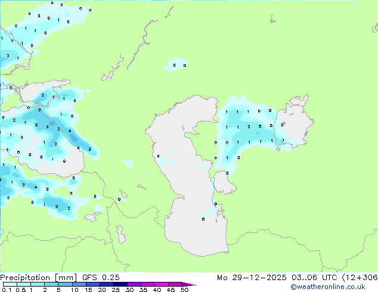Click the legend label '35'
This screenshot has width=378, height=292.
[143, 290]
